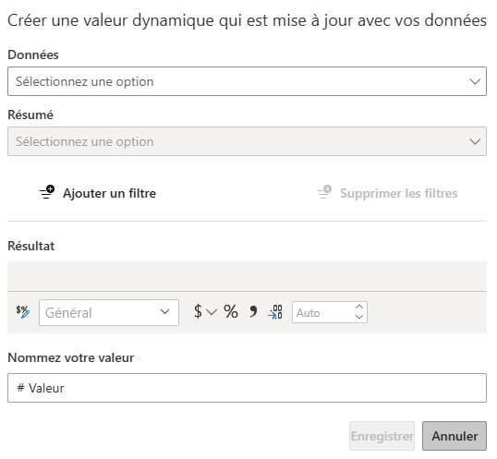
Task: Click the empty Résultat preview area
Action: point(247,276)
